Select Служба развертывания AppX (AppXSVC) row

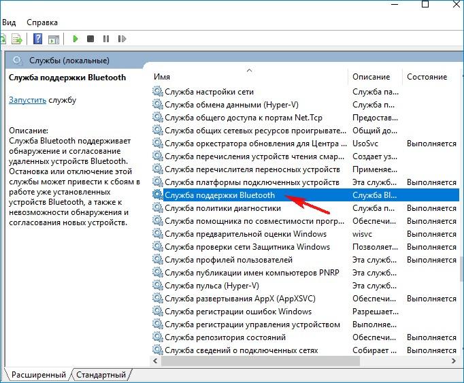pos(305,299)
